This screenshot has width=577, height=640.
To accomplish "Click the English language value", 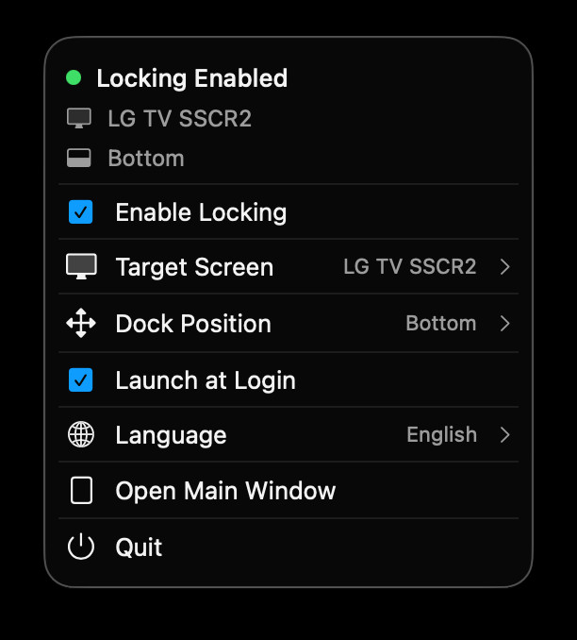I will (441, 435).
